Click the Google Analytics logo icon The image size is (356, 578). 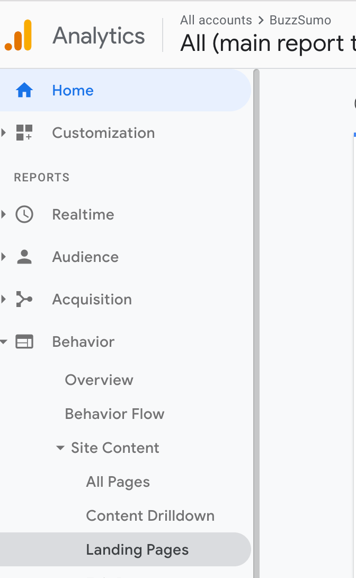19,36
